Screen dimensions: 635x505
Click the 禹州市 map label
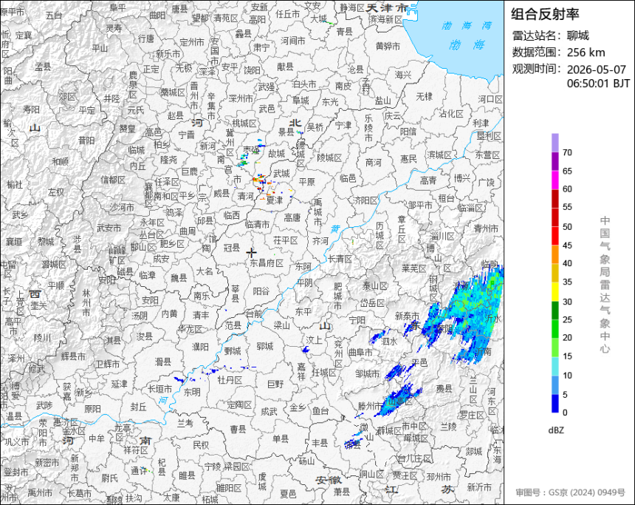click(x=40, y=493)
